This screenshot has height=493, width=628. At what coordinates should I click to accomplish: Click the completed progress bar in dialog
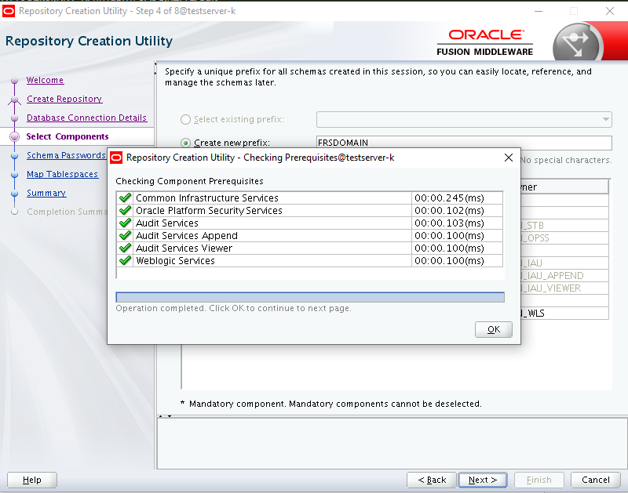click(310, 297)
